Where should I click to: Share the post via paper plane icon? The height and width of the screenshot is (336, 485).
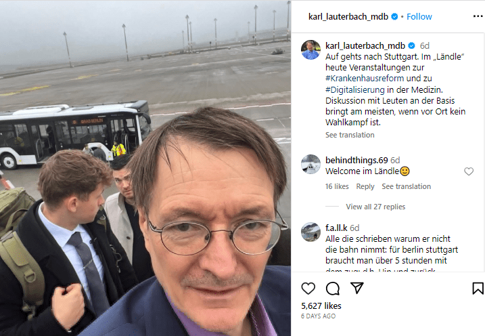click(357, 288)
